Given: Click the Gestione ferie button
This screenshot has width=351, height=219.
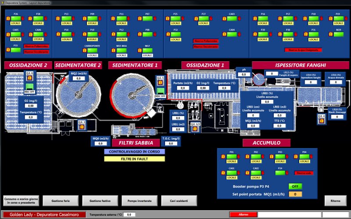Looking at the screenshot, I should pos(61,201).
